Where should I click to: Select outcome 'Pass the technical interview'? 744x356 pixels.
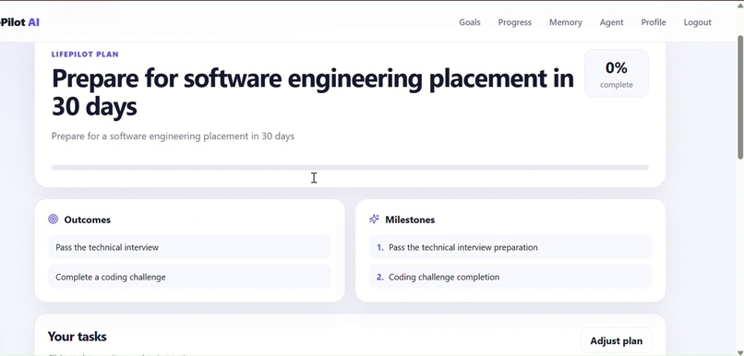tap(189, 247)
